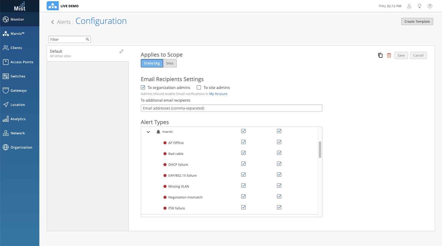The image size is (442, 246).
Task: Go to Access Points in sidebar
Action: click(x=22, y=62)
